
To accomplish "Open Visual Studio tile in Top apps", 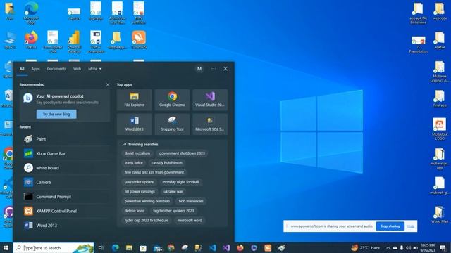I will (x=210, y=100).
